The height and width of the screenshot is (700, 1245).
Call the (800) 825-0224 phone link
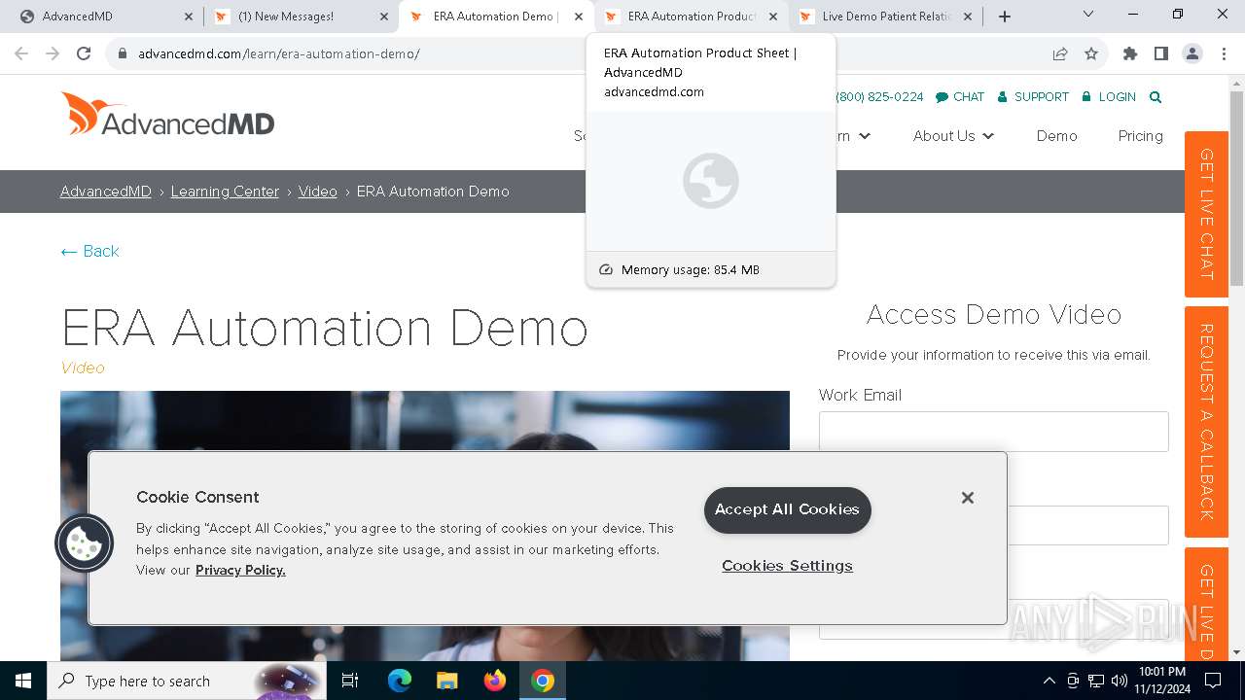(x=880, y=96)
